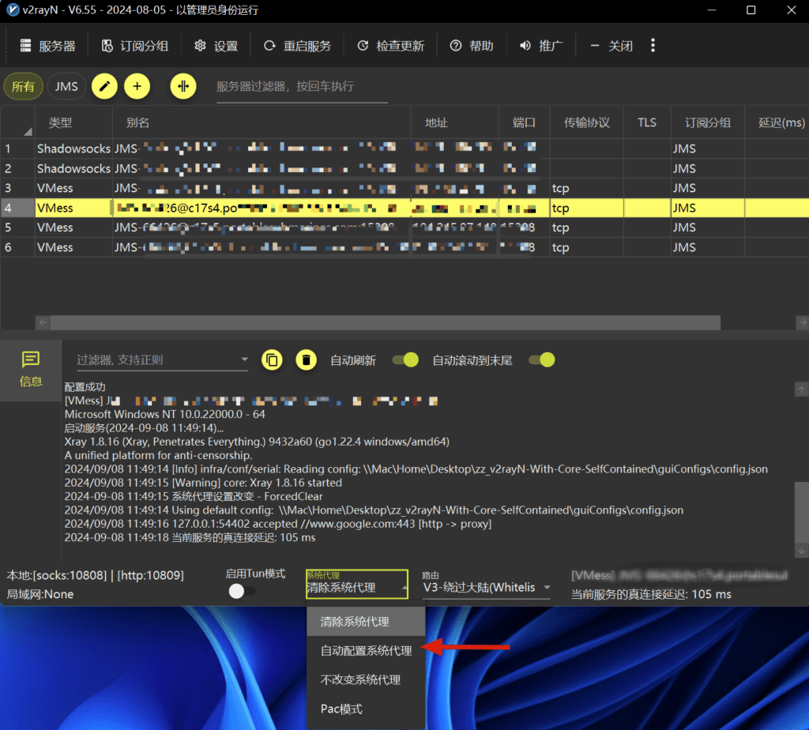Click the auto column width icon

point(183,86)
